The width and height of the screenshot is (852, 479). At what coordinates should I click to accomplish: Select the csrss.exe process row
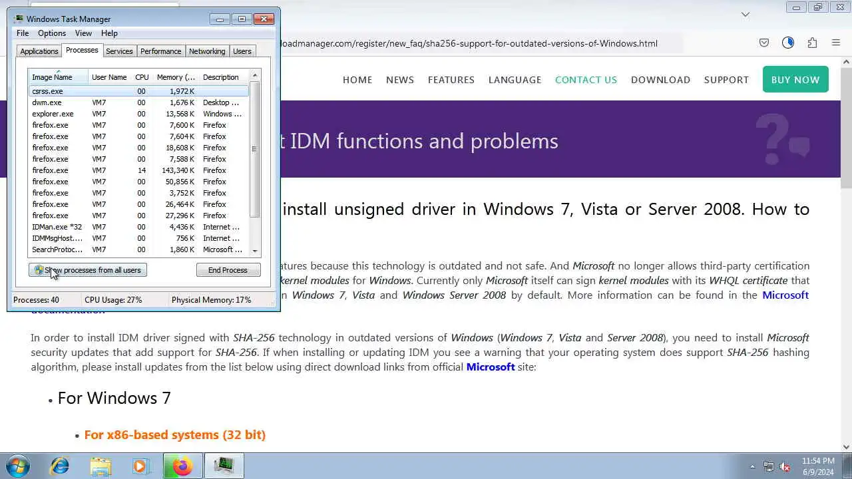[138, 91]
